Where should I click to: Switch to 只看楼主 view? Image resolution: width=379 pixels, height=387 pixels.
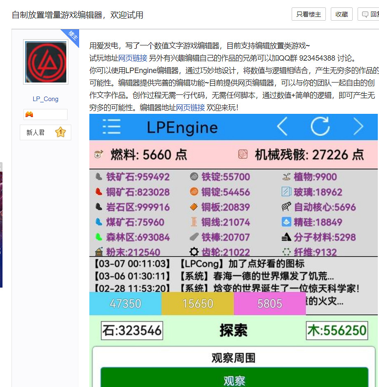click(x=308, y=14)
